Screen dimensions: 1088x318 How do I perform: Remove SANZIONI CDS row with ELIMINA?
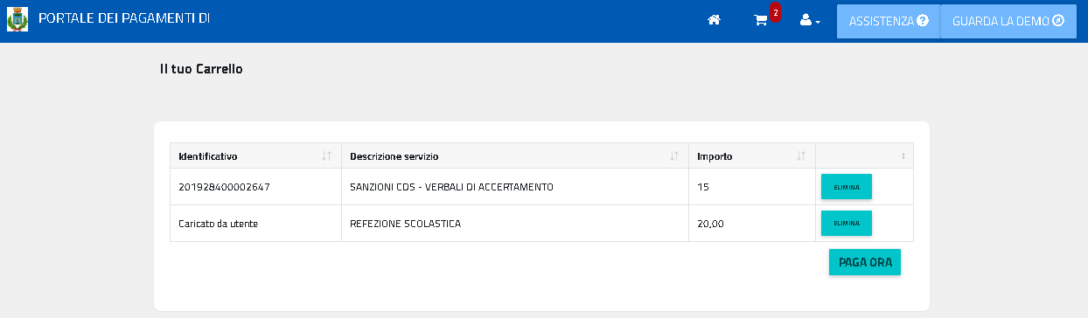(x=846, y=187)
